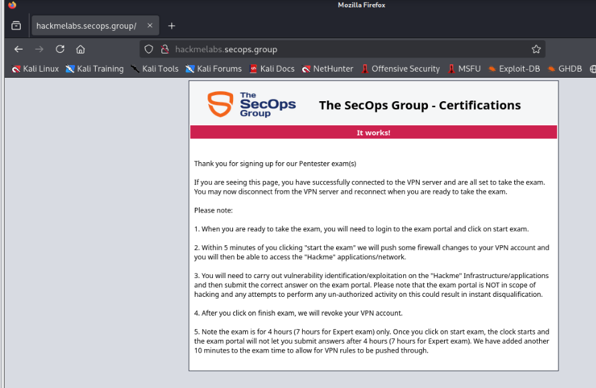The image size is (596, 388).
Task: Open GHDB bookmark
Action: [565, 69]
